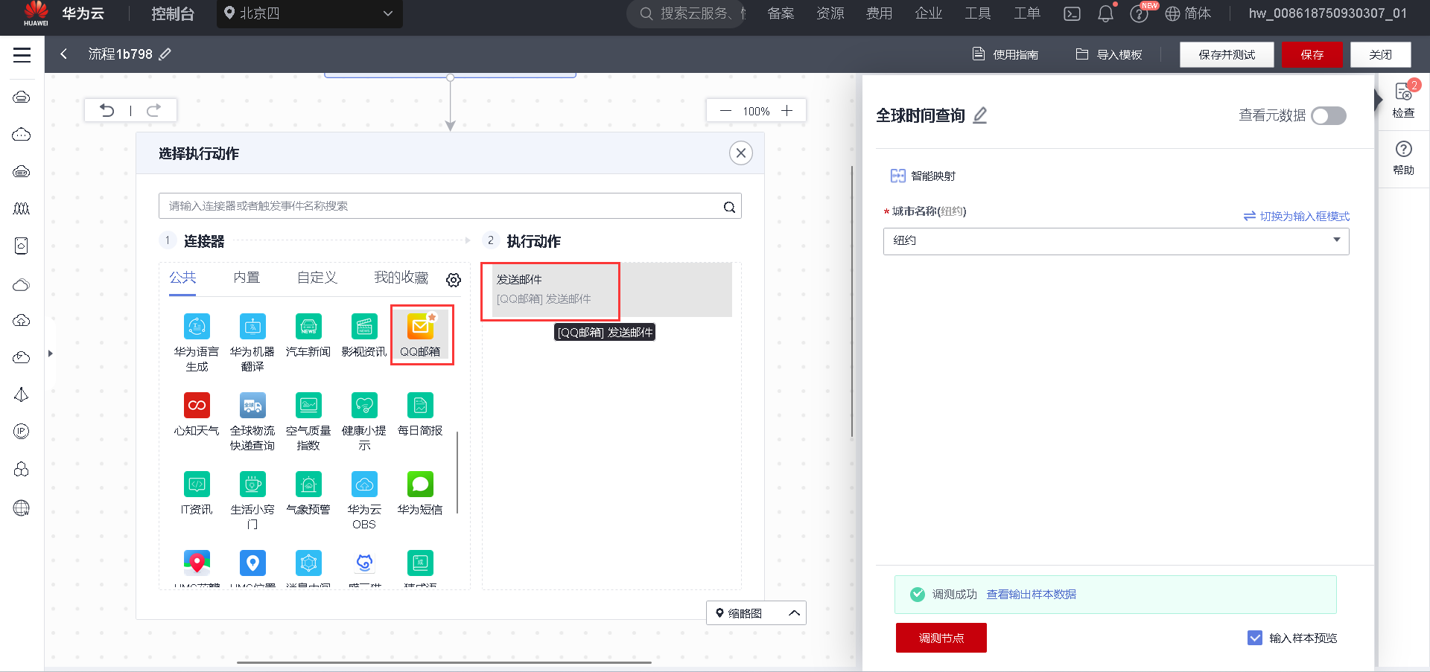
Task: Select the 发送邮件 action in 执行动作
Action: (x=550, y=290)
